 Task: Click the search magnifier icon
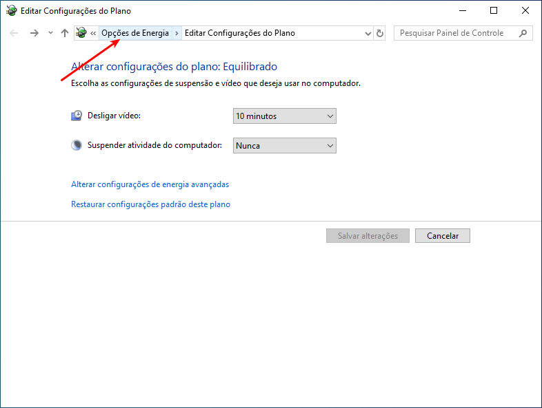click(523, 33)
